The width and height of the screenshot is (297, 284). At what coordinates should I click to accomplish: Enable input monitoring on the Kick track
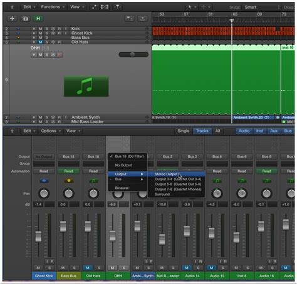66,29
